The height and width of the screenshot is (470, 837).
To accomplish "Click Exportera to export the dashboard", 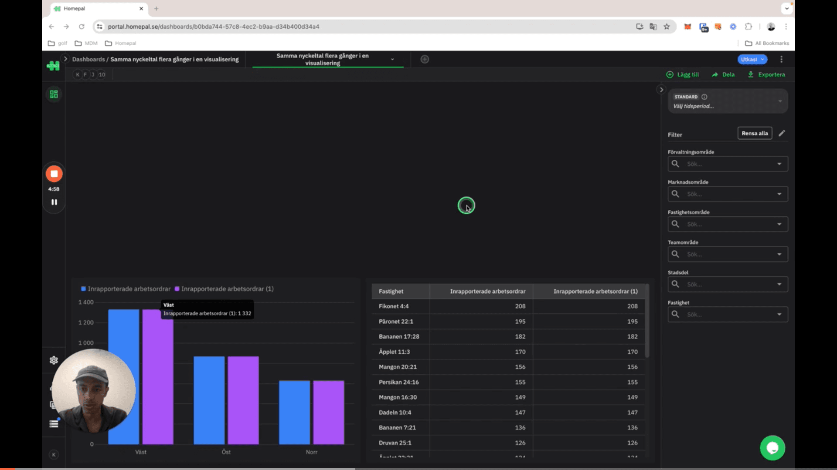I will point(766,74).
